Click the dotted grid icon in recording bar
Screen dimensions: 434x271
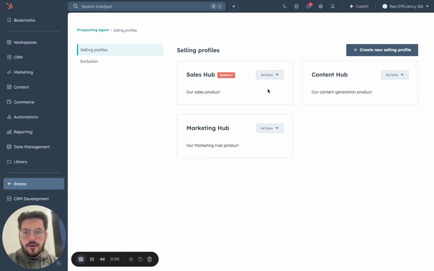click(131, 259)
